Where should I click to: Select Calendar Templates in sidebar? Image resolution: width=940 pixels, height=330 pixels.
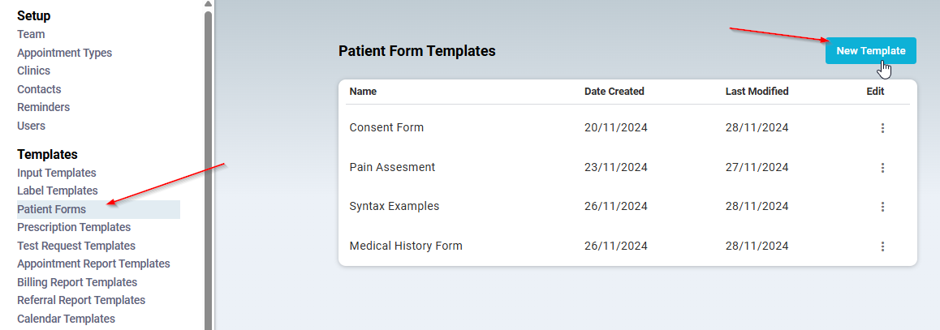tap(66, 319)
